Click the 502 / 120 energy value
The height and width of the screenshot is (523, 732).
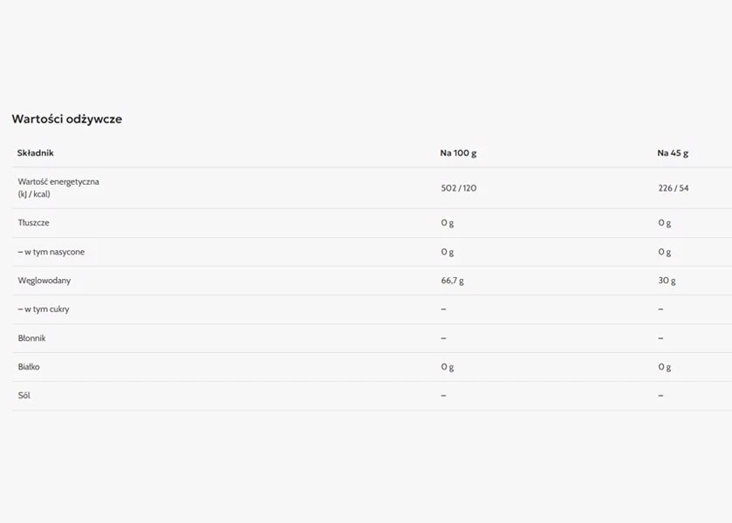[x=459, y=188]
